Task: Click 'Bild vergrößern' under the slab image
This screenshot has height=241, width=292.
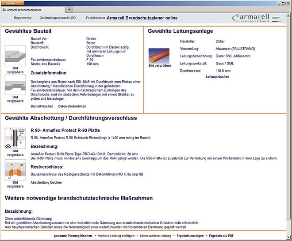Action: click(15, 70)
